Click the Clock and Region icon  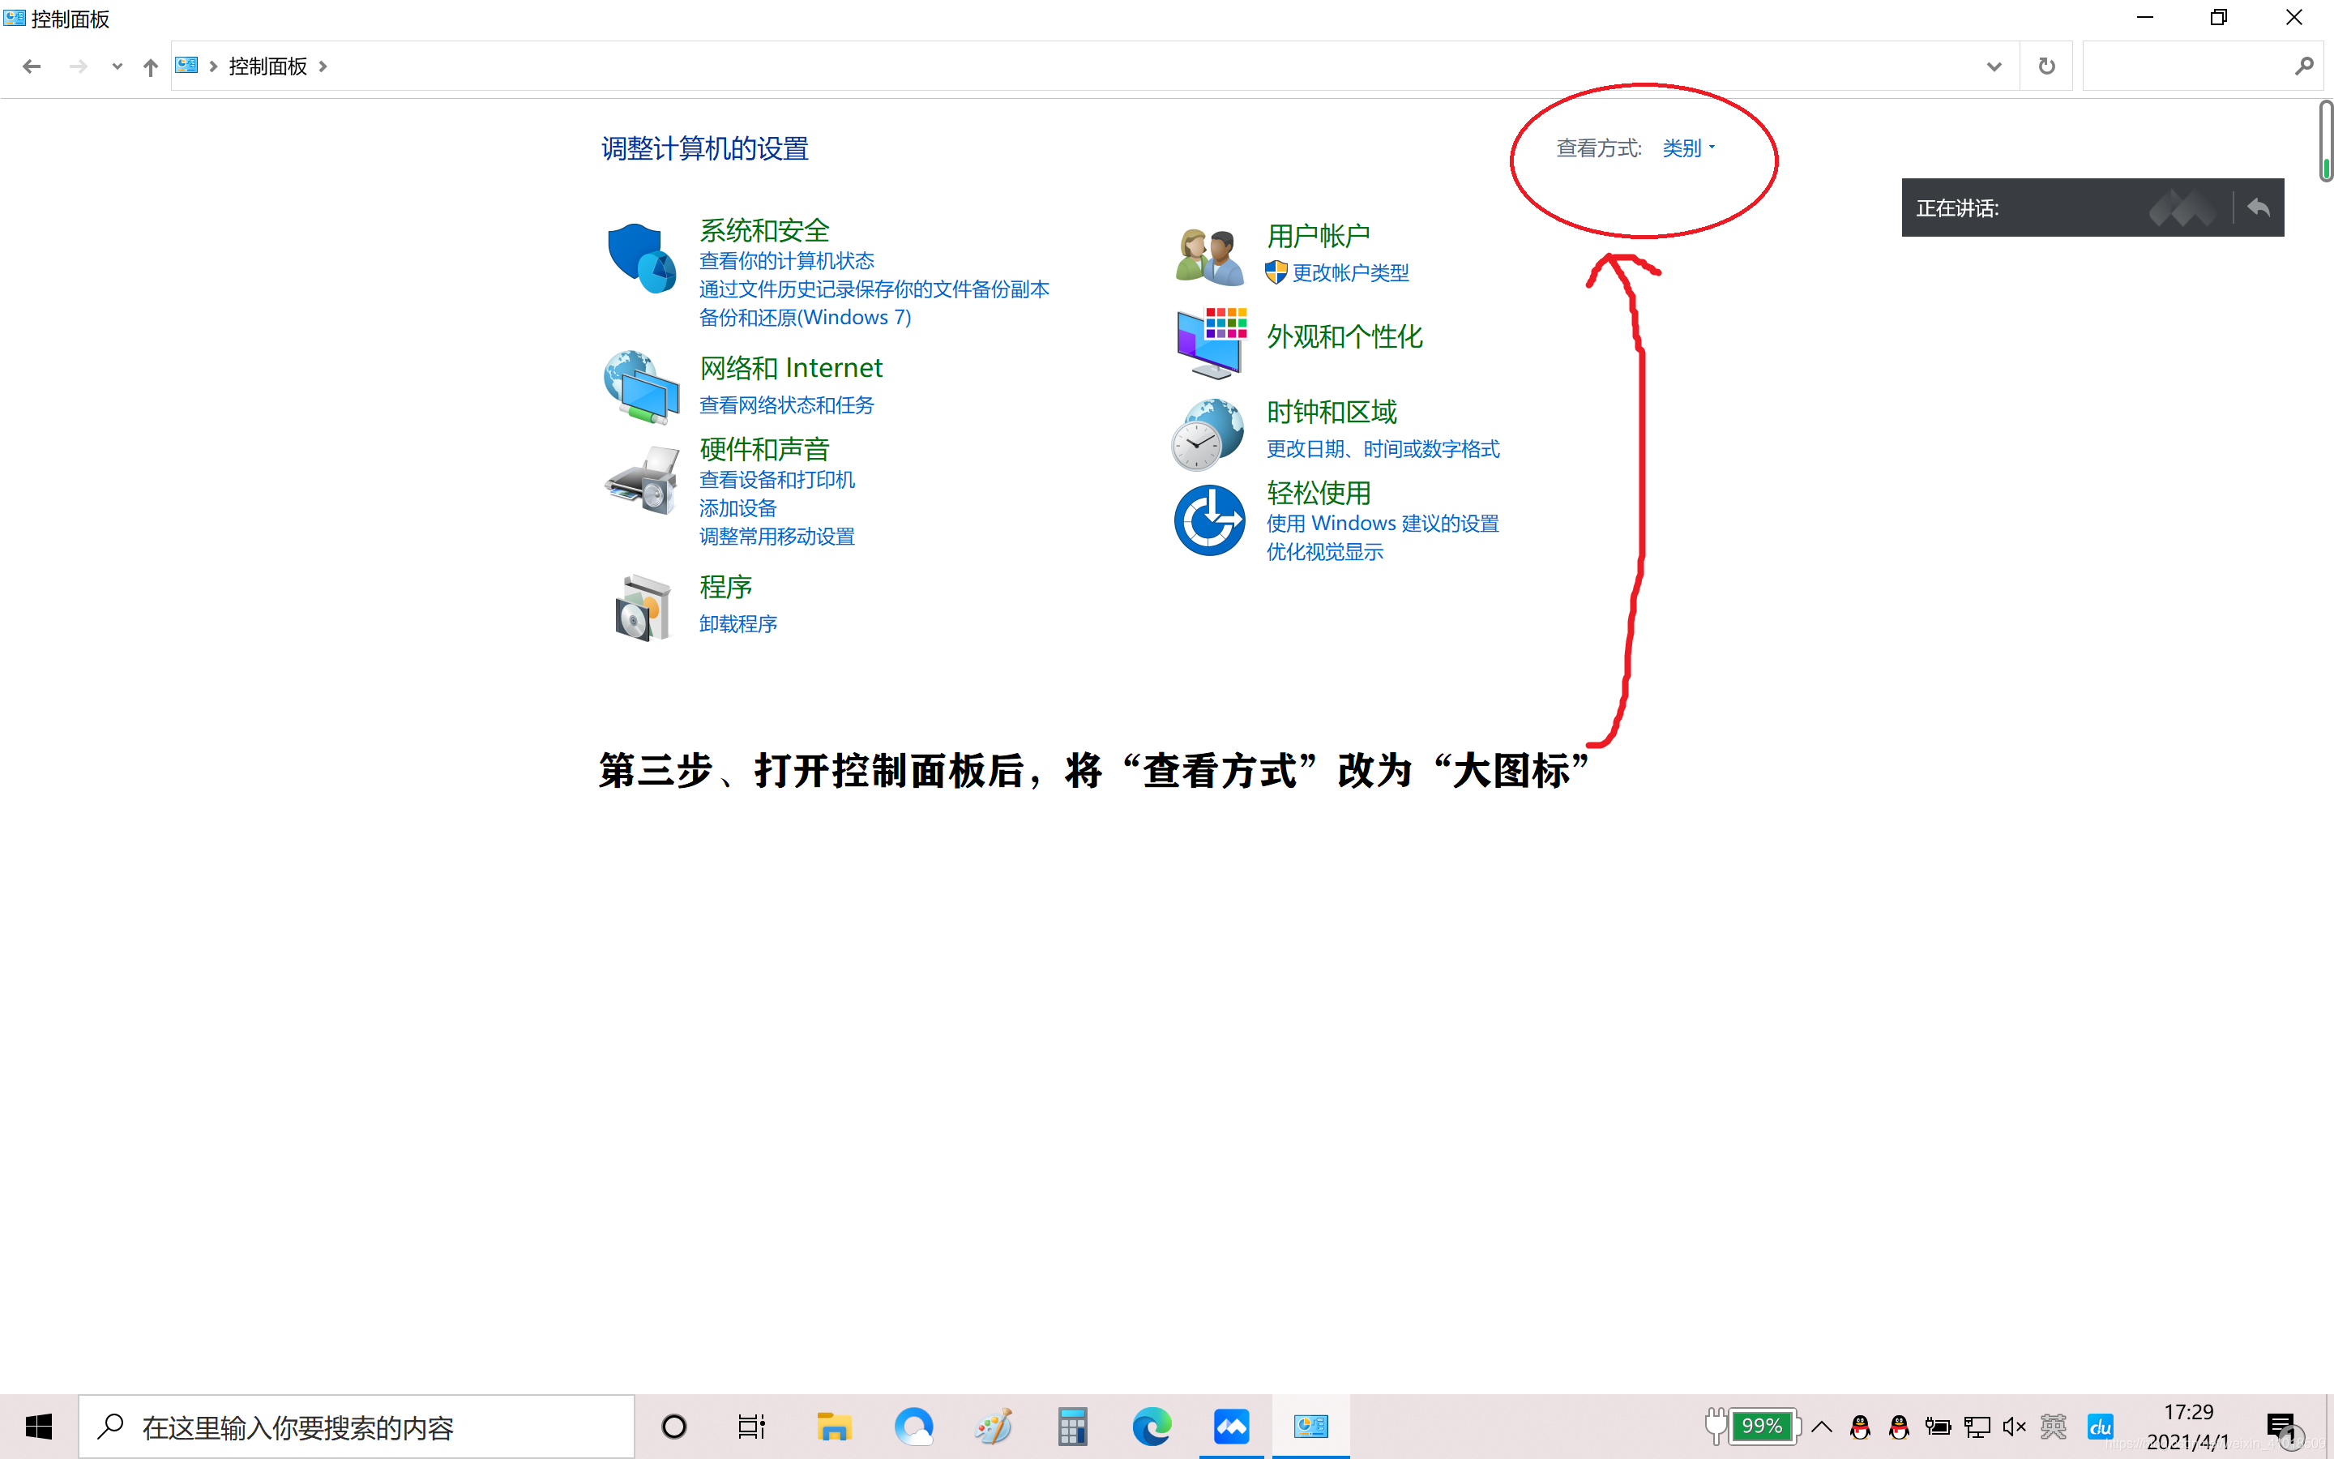coord(1208,434)
